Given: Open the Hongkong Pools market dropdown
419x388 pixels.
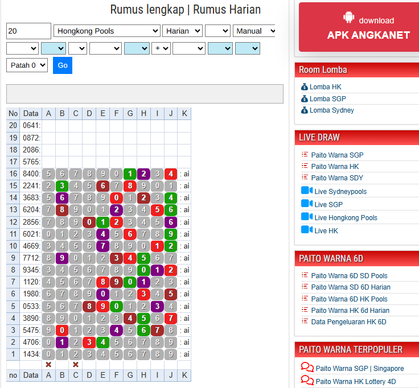Looking at the screenshot, I should coord(106,31).
